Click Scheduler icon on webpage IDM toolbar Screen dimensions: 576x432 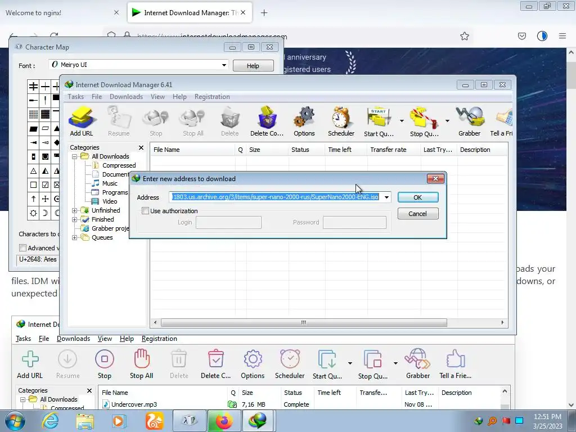pos(290,359)
